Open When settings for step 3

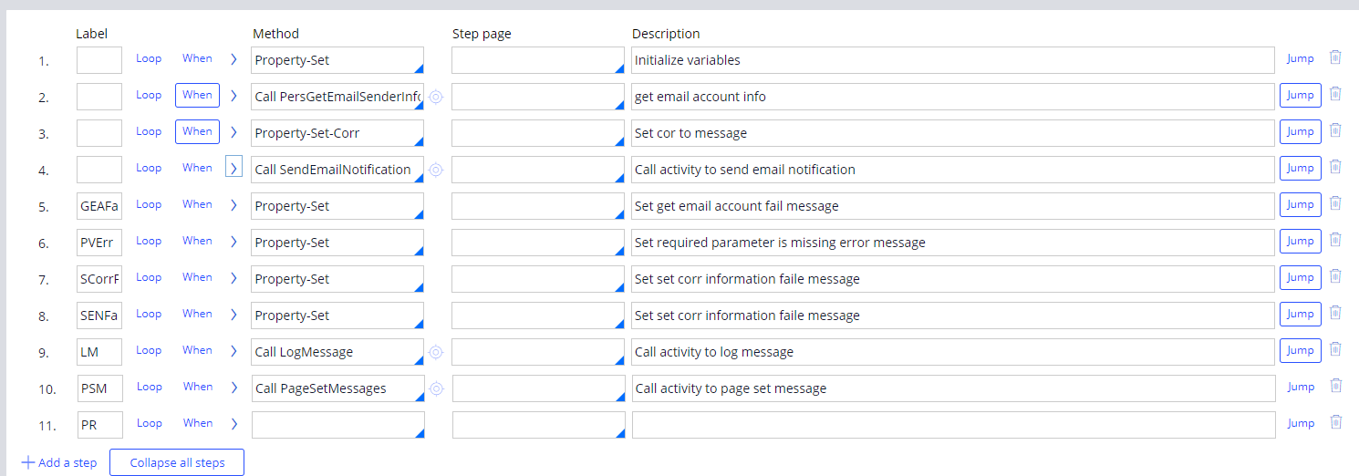(197, 131)
